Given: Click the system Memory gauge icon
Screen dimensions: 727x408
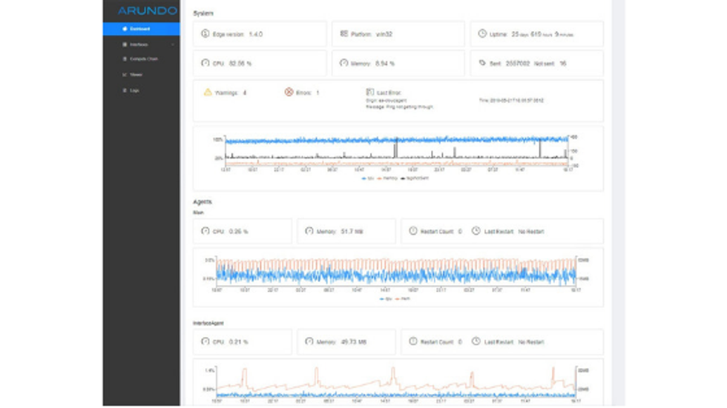Looking at the screenshot, I should (344, 64).
